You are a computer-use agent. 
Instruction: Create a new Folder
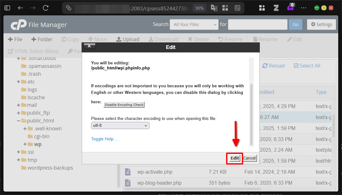pos(42,39)
